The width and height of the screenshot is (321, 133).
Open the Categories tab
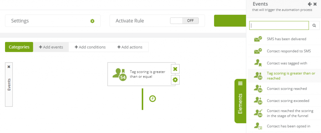19,47
